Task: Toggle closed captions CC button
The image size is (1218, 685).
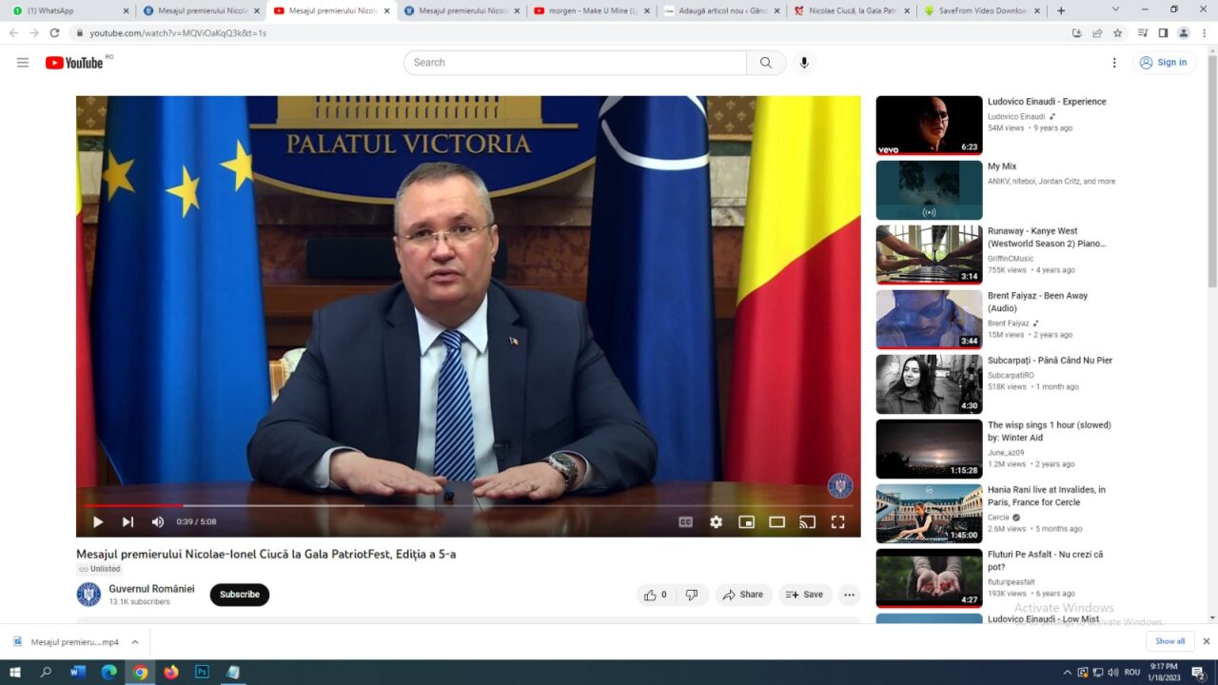Action: pyautogui.click(x=685, y=521)
